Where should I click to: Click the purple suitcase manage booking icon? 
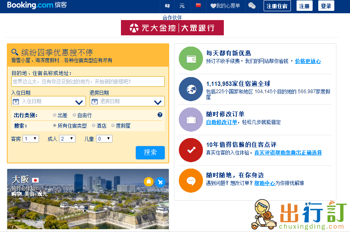point(191,120)
